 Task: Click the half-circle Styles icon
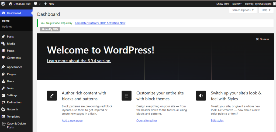(201, 96)
